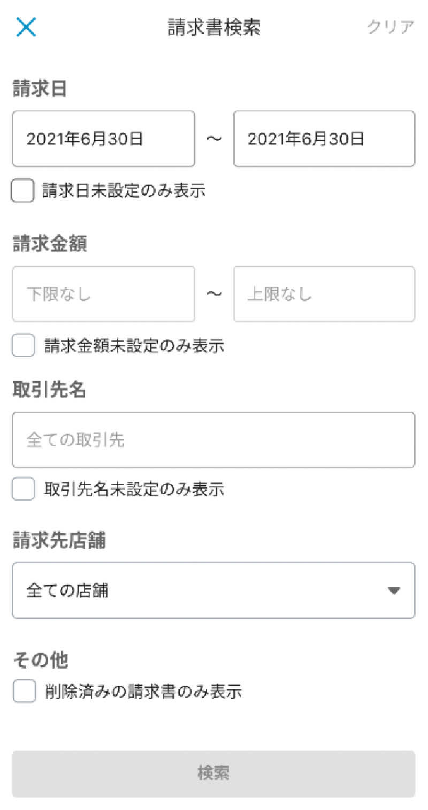Viewport: 428px width, 810px height.
Task: Open the end 請求日 date field
Action: pyautogui.click(x=324, y=139)
